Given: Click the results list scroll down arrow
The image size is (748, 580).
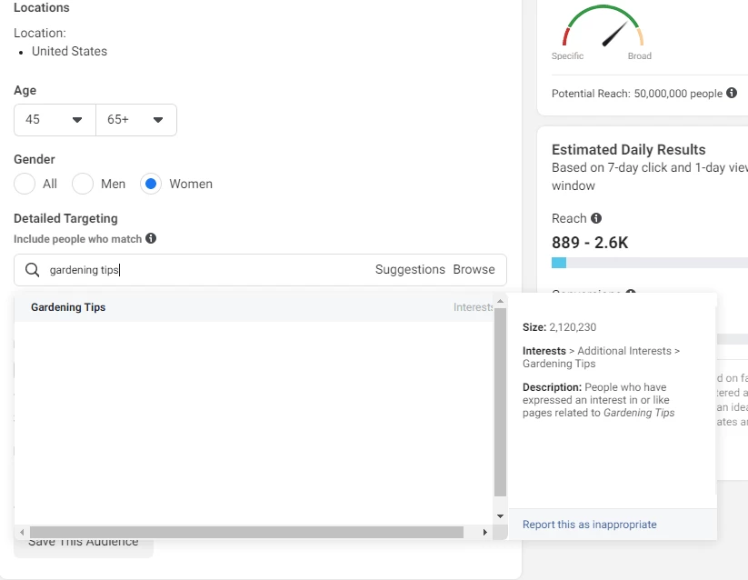Looking at the screenshot, I should pos(500,516).
